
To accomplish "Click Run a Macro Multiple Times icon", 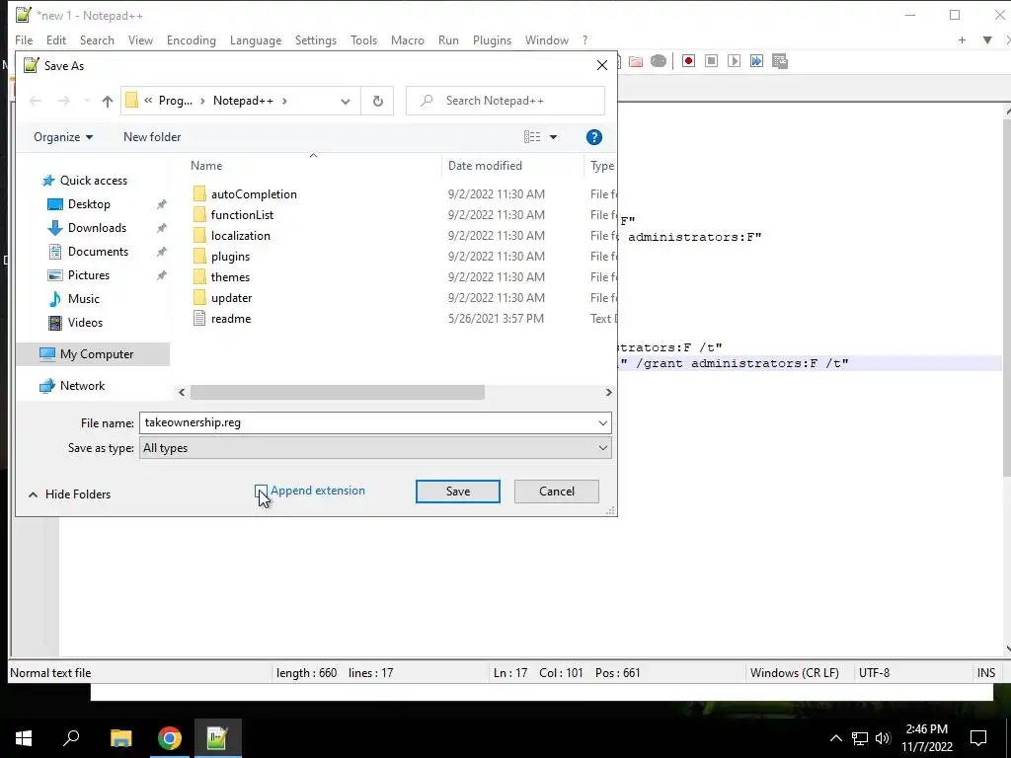I will tap(756, 61).
